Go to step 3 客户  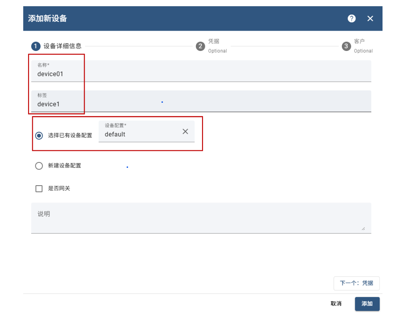(x=357, y=46)
